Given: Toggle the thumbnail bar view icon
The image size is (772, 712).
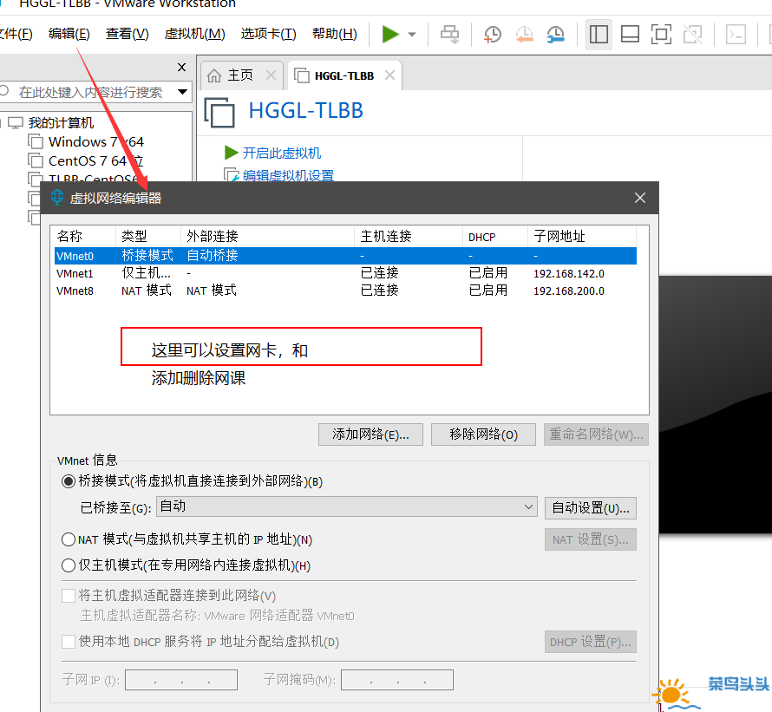Looking at the screenshot, I should 630,35.
